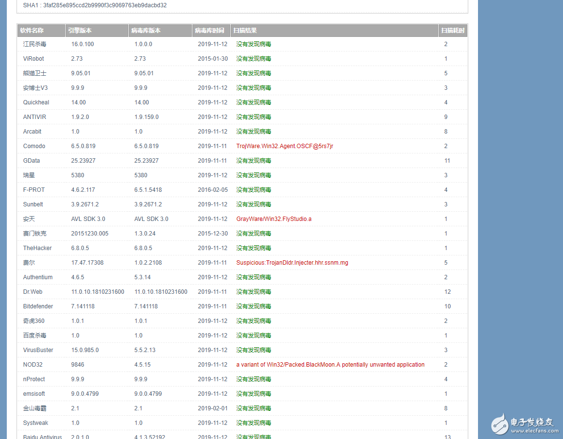Click the Arcabit row name
This screenshot has height=439, width=563.
33,132
